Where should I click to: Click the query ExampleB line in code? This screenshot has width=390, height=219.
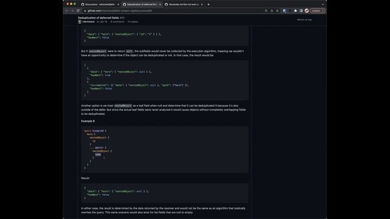[95, 131]
